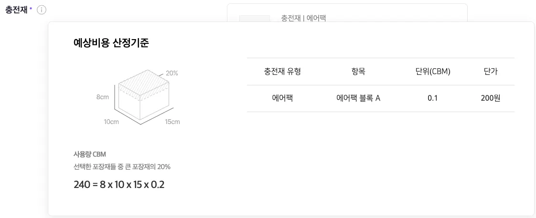The image size is (536, 218).
Task: Click the 단위(CBM) column header
Action: point(433,72)
